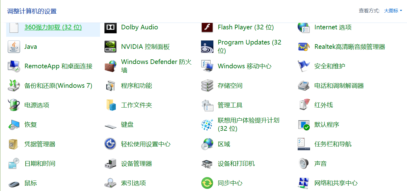Click 设备和打印机 printer icon
The image size is (407, 191).
207,164
